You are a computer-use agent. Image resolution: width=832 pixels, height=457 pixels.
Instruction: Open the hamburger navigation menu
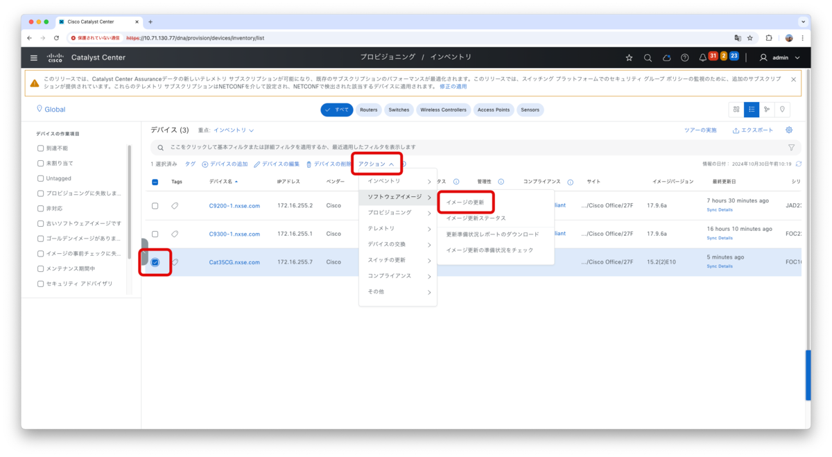click(x=33, y=58)
